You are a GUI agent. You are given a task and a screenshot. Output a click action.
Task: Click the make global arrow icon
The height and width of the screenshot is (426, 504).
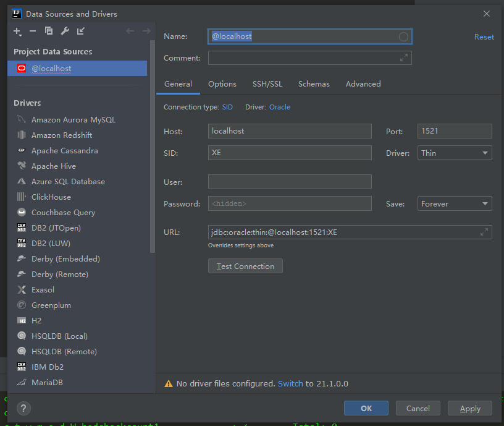coord(81,31)
